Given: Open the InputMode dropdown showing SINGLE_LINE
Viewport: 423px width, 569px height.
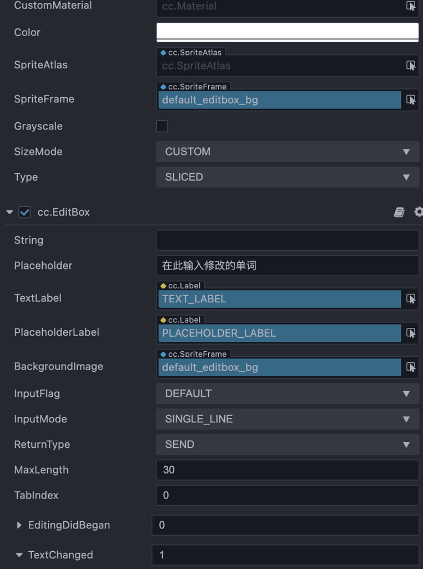Looking at the screenshot, I should click(x=287, y=419).
